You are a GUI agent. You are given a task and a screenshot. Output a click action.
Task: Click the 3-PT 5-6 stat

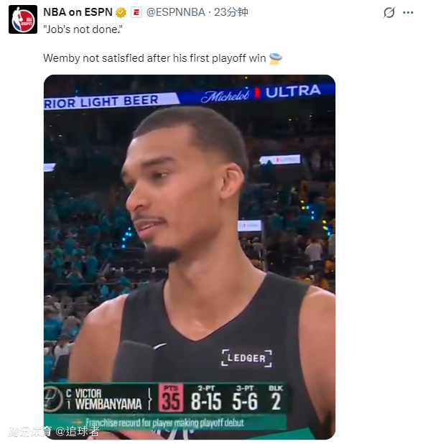[245, 397]
